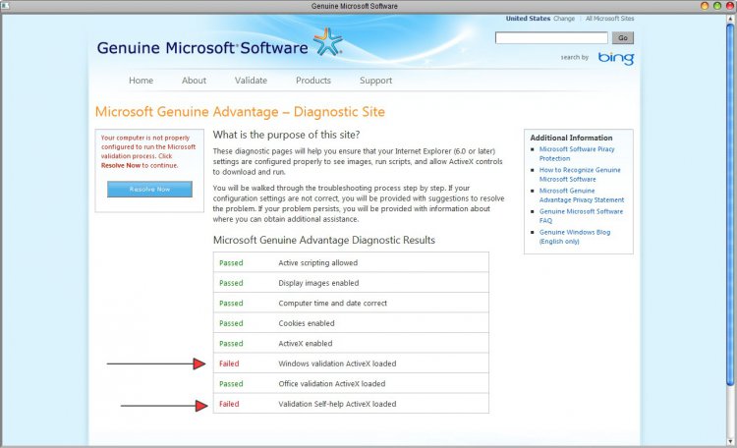
Task: Click the vertical scrollbar thumb
Action: click(731, 204)
